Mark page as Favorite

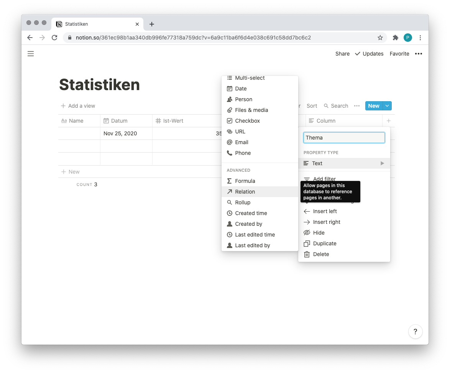coord(399,54)
